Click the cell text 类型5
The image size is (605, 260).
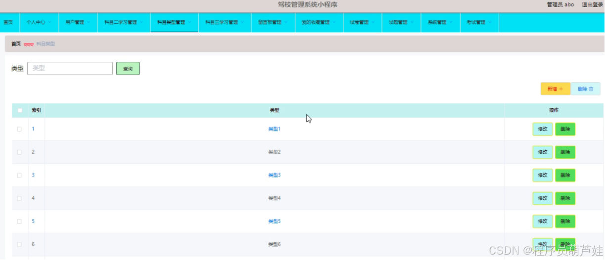coord(275,221)
